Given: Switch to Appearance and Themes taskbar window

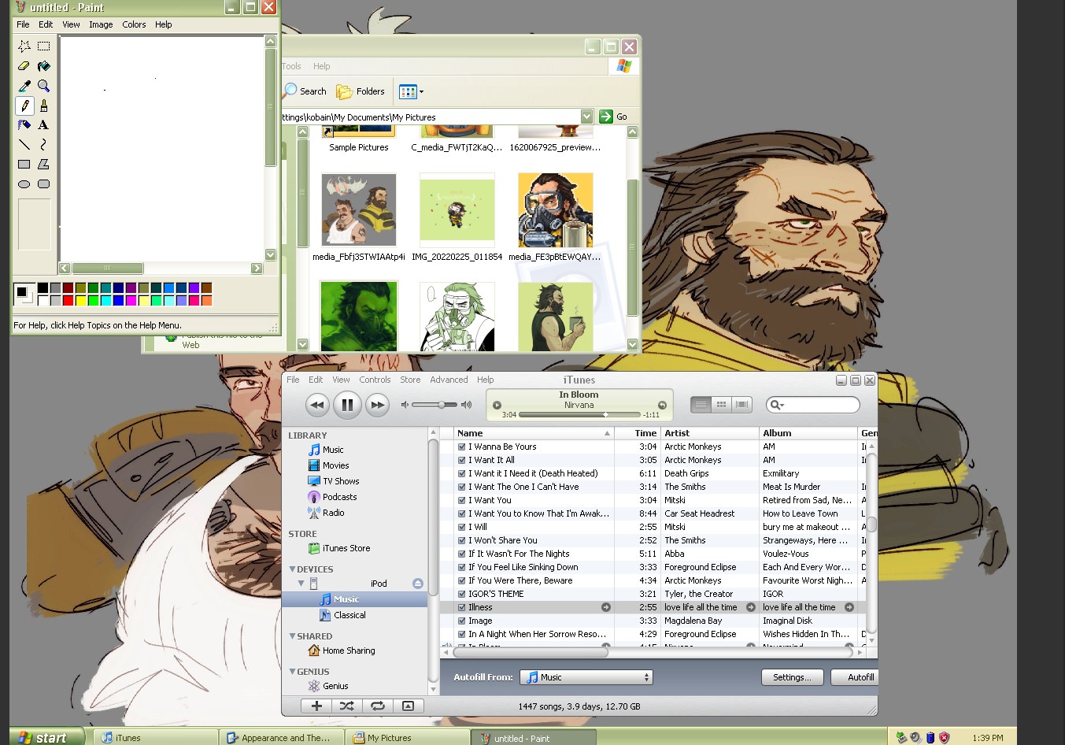Looking at the screenshot, I should [x=282, y=738].
